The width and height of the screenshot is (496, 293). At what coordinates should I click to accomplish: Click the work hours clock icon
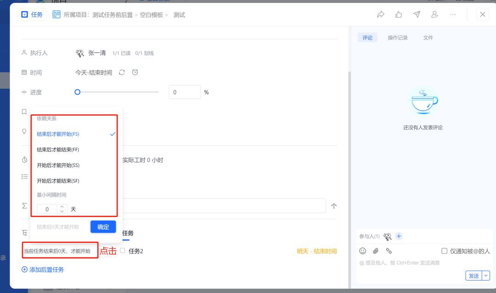pyautogui.click(x=24, y=160)
